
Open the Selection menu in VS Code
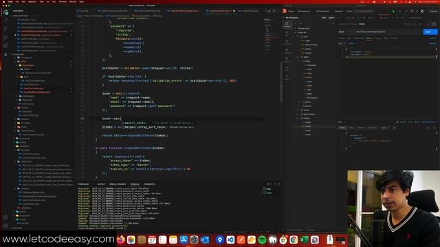click(x=32, y=1)
